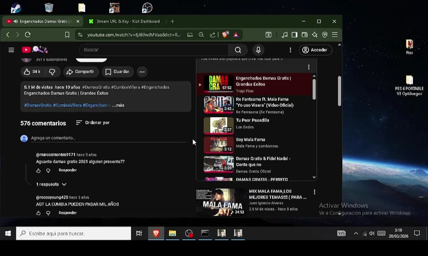Play Soy Mala Fama playlist item
This screenshot has width=428, height=256.
[x=218, y=144]
